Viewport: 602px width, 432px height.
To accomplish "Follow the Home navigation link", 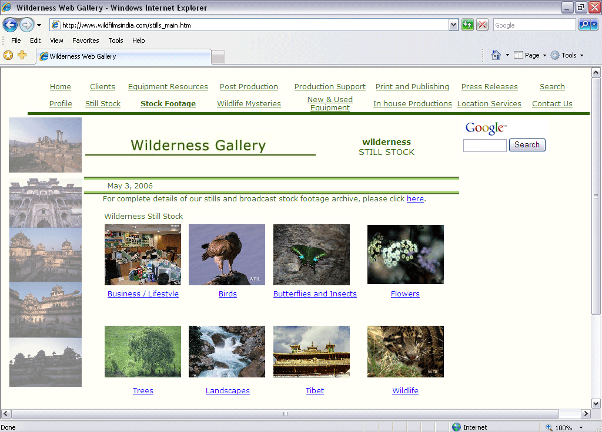I will point(61,87).
